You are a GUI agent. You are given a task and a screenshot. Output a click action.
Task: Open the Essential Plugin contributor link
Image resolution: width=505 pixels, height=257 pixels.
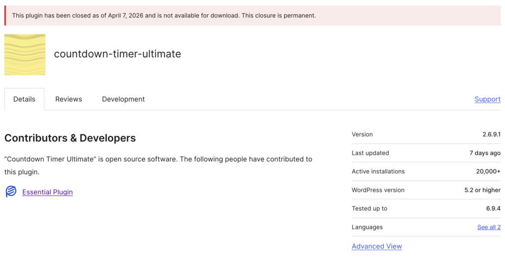tap(47, 192)
